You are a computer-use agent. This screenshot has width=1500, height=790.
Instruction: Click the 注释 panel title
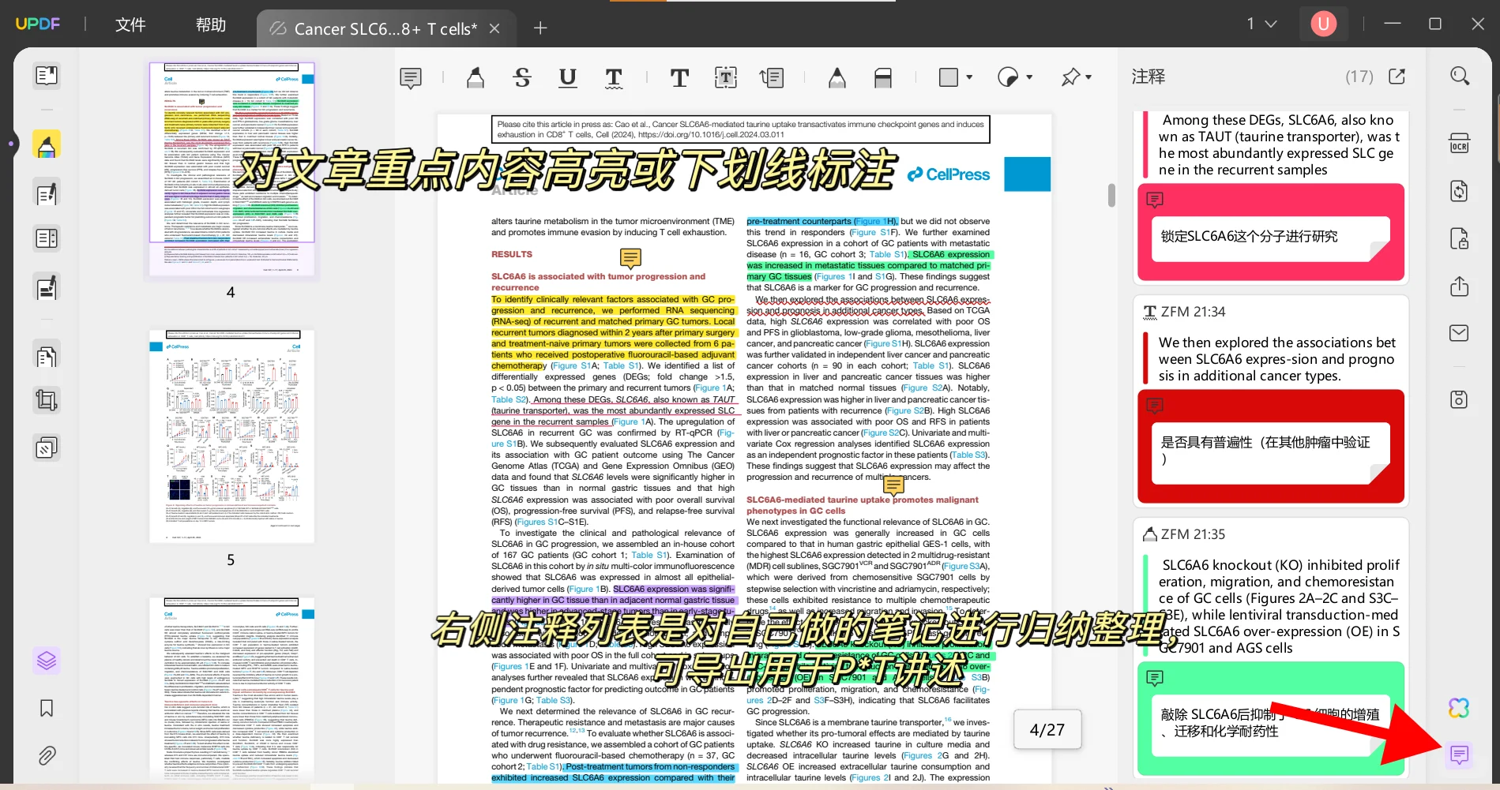tap(1148, 77)
